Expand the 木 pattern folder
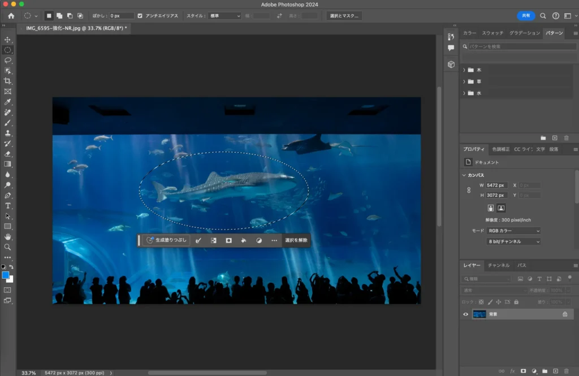Viewport: 579px width, 376px height. coord(464,70)
